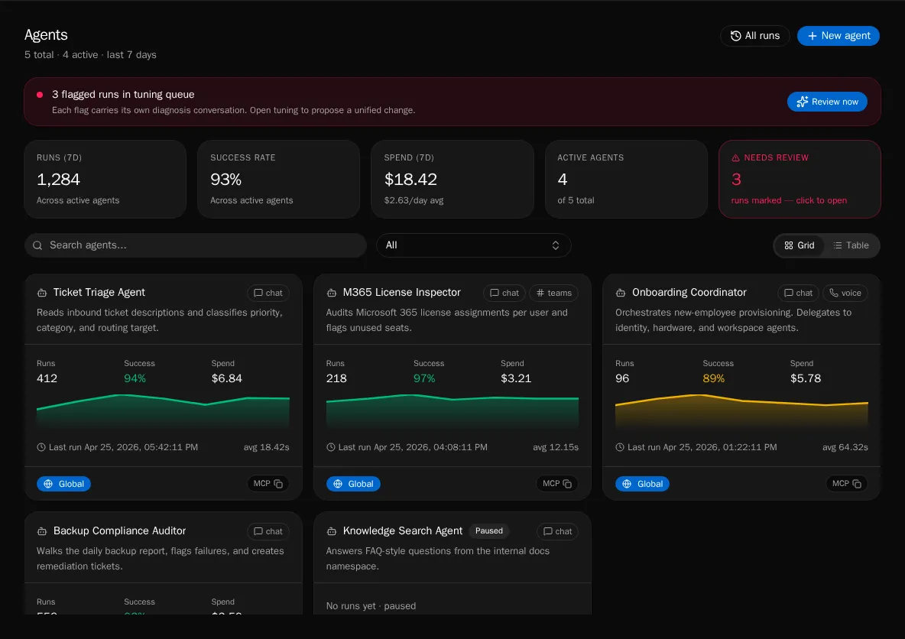
Task: Click the $3.21 spend value
Action: (516, 378)
